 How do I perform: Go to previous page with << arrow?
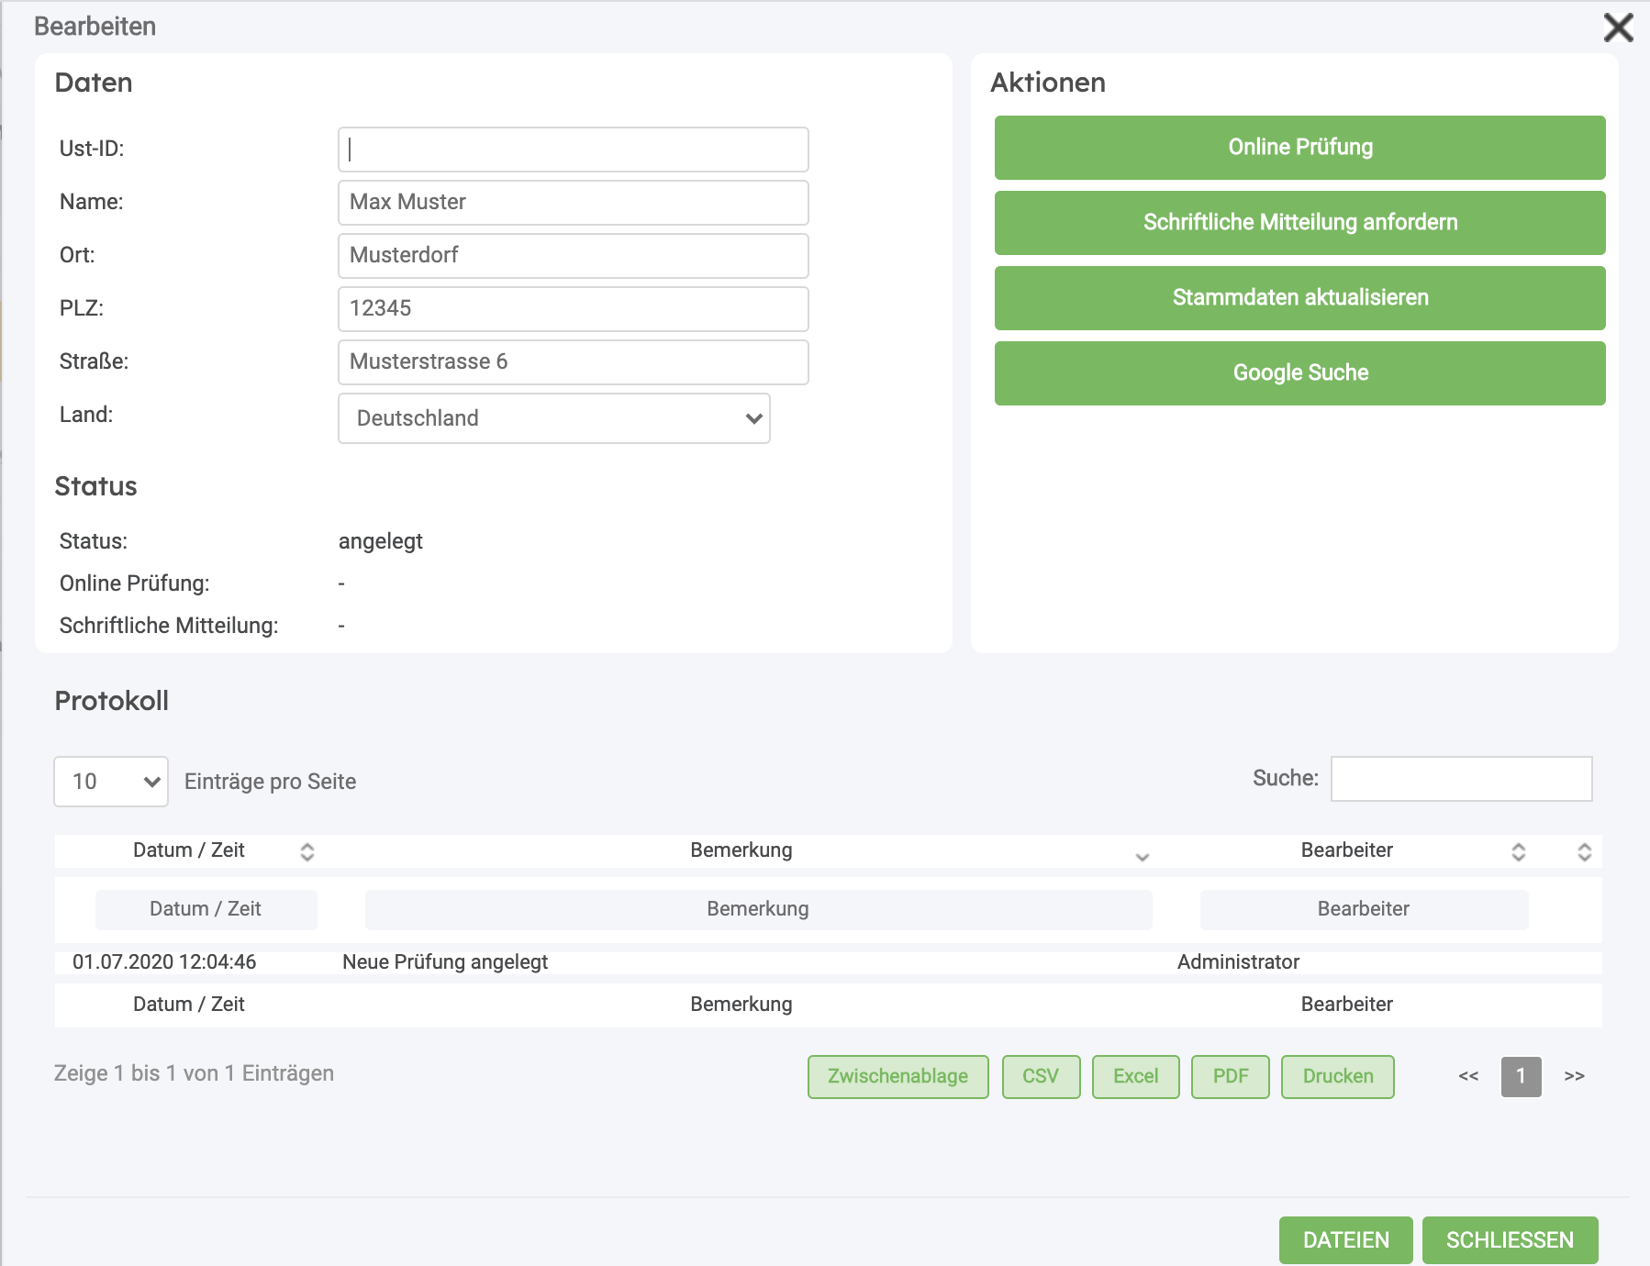1468,1076
